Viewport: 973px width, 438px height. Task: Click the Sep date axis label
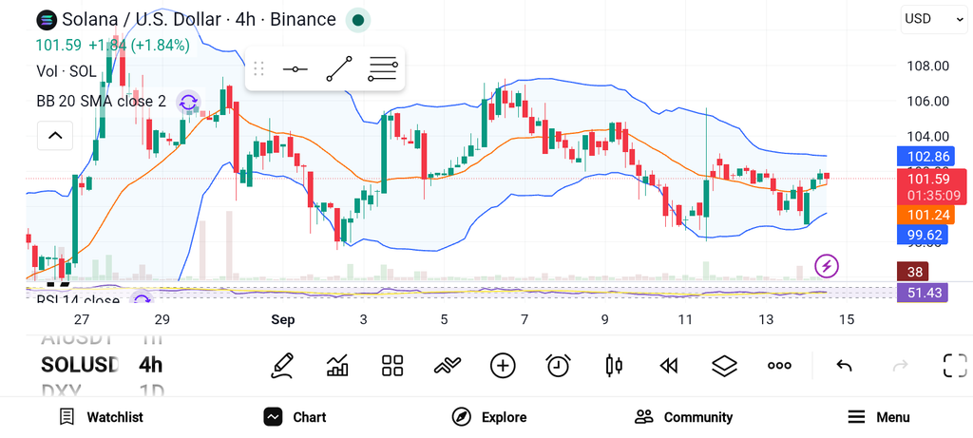pyautogui.click(x=283, y=319)
